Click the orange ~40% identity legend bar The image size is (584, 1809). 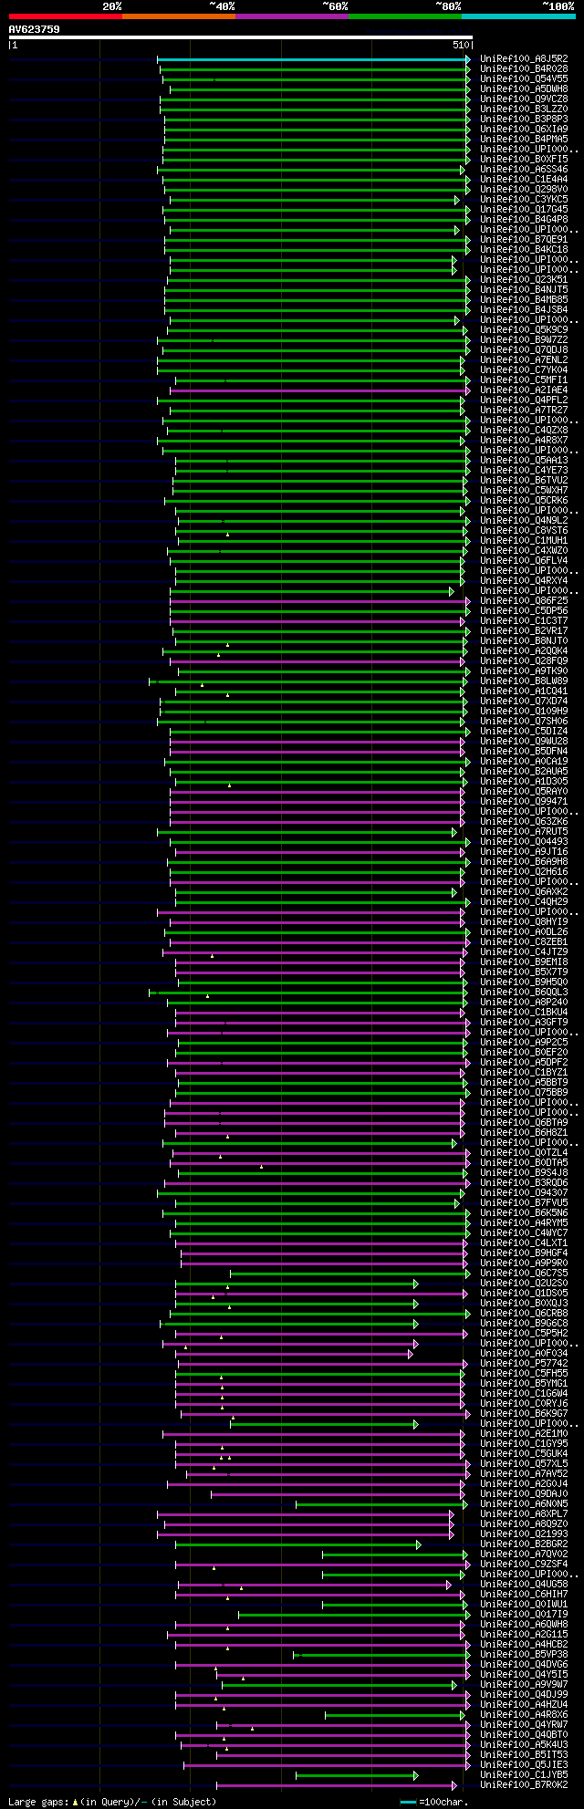179,16
